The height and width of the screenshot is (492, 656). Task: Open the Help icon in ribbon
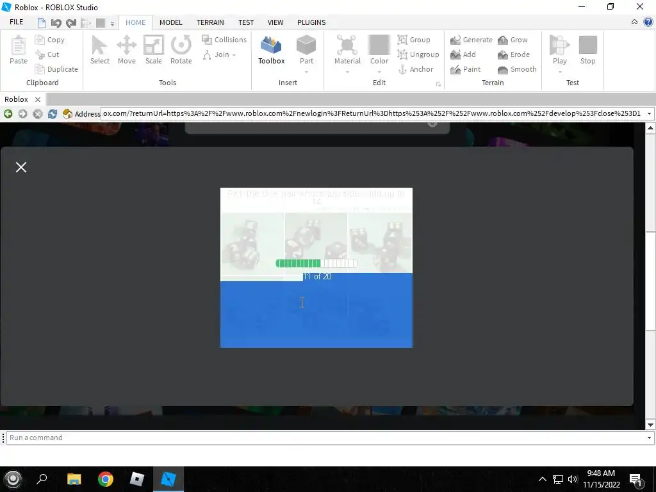(648, 22)
